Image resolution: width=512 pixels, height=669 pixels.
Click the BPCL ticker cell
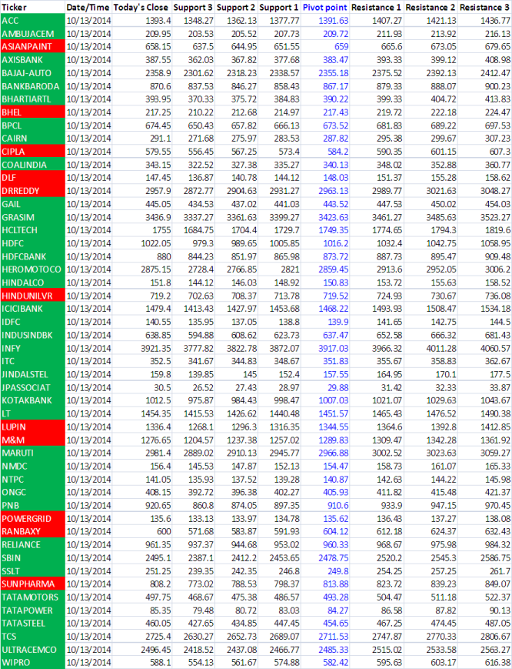33,125
